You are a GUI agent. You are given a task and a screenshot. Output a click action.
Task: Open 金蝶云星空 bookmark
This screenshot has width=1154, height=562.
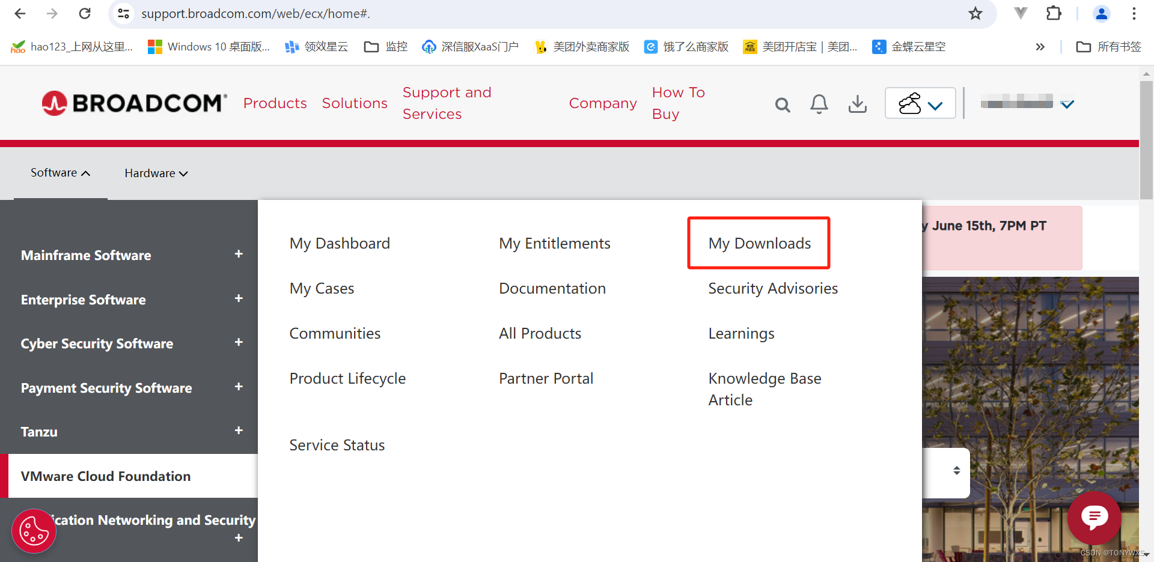tap(909, 47)
